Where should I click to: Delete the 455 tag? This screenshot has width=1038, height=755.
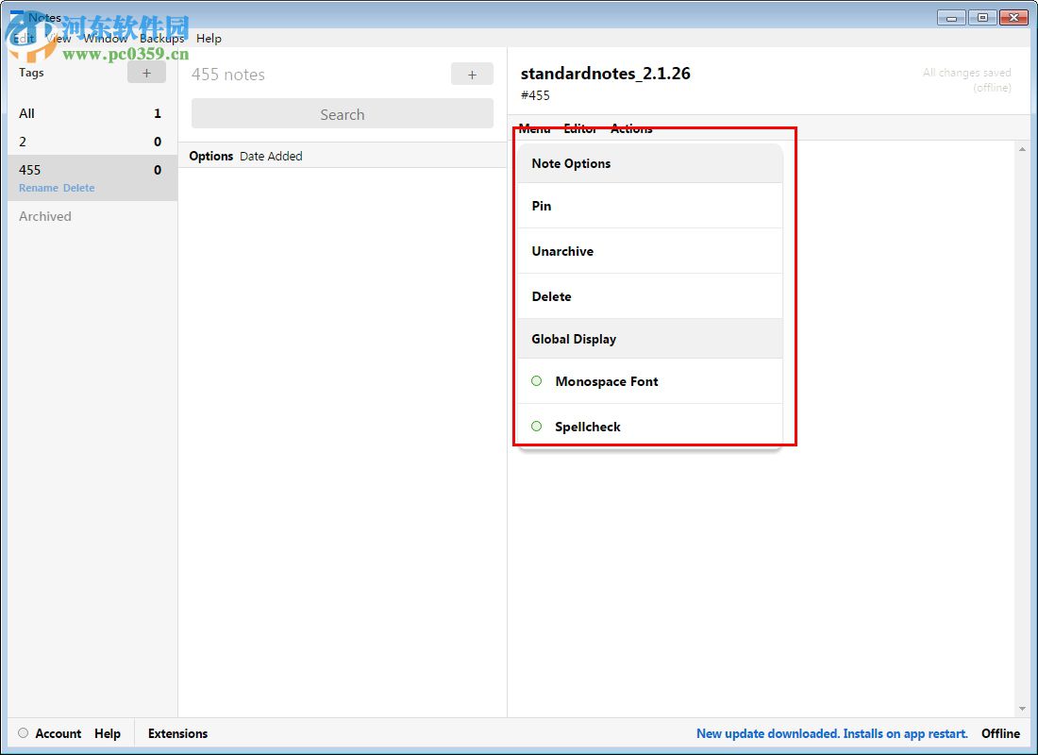[x=78, y=188]
